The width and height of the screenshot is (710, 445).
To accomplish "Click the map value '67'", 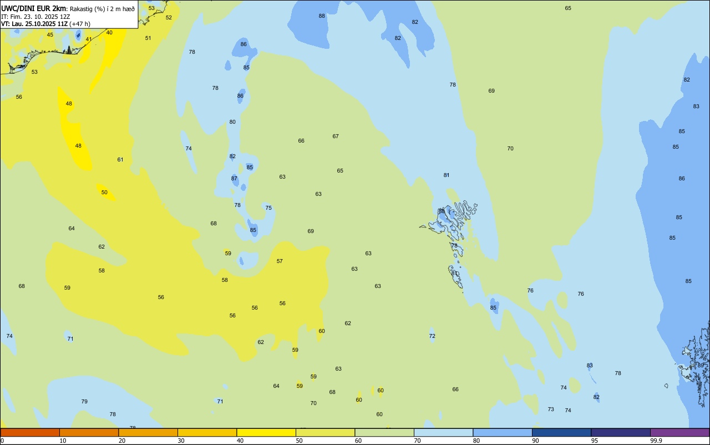I will pos(336,136).
